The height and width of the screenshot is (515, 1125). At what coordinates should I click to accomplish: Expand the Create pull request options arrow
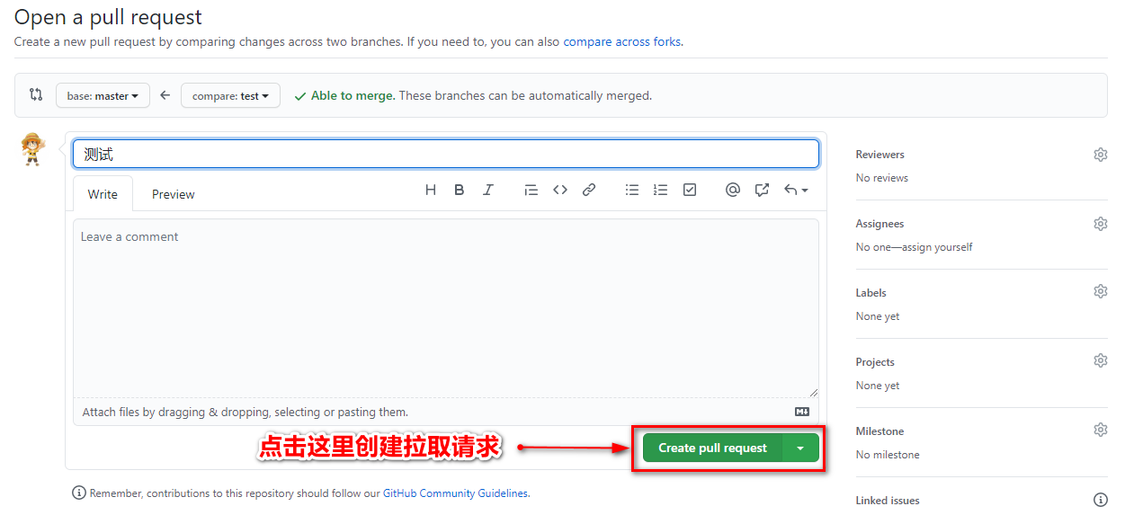[x=800, y=448]
